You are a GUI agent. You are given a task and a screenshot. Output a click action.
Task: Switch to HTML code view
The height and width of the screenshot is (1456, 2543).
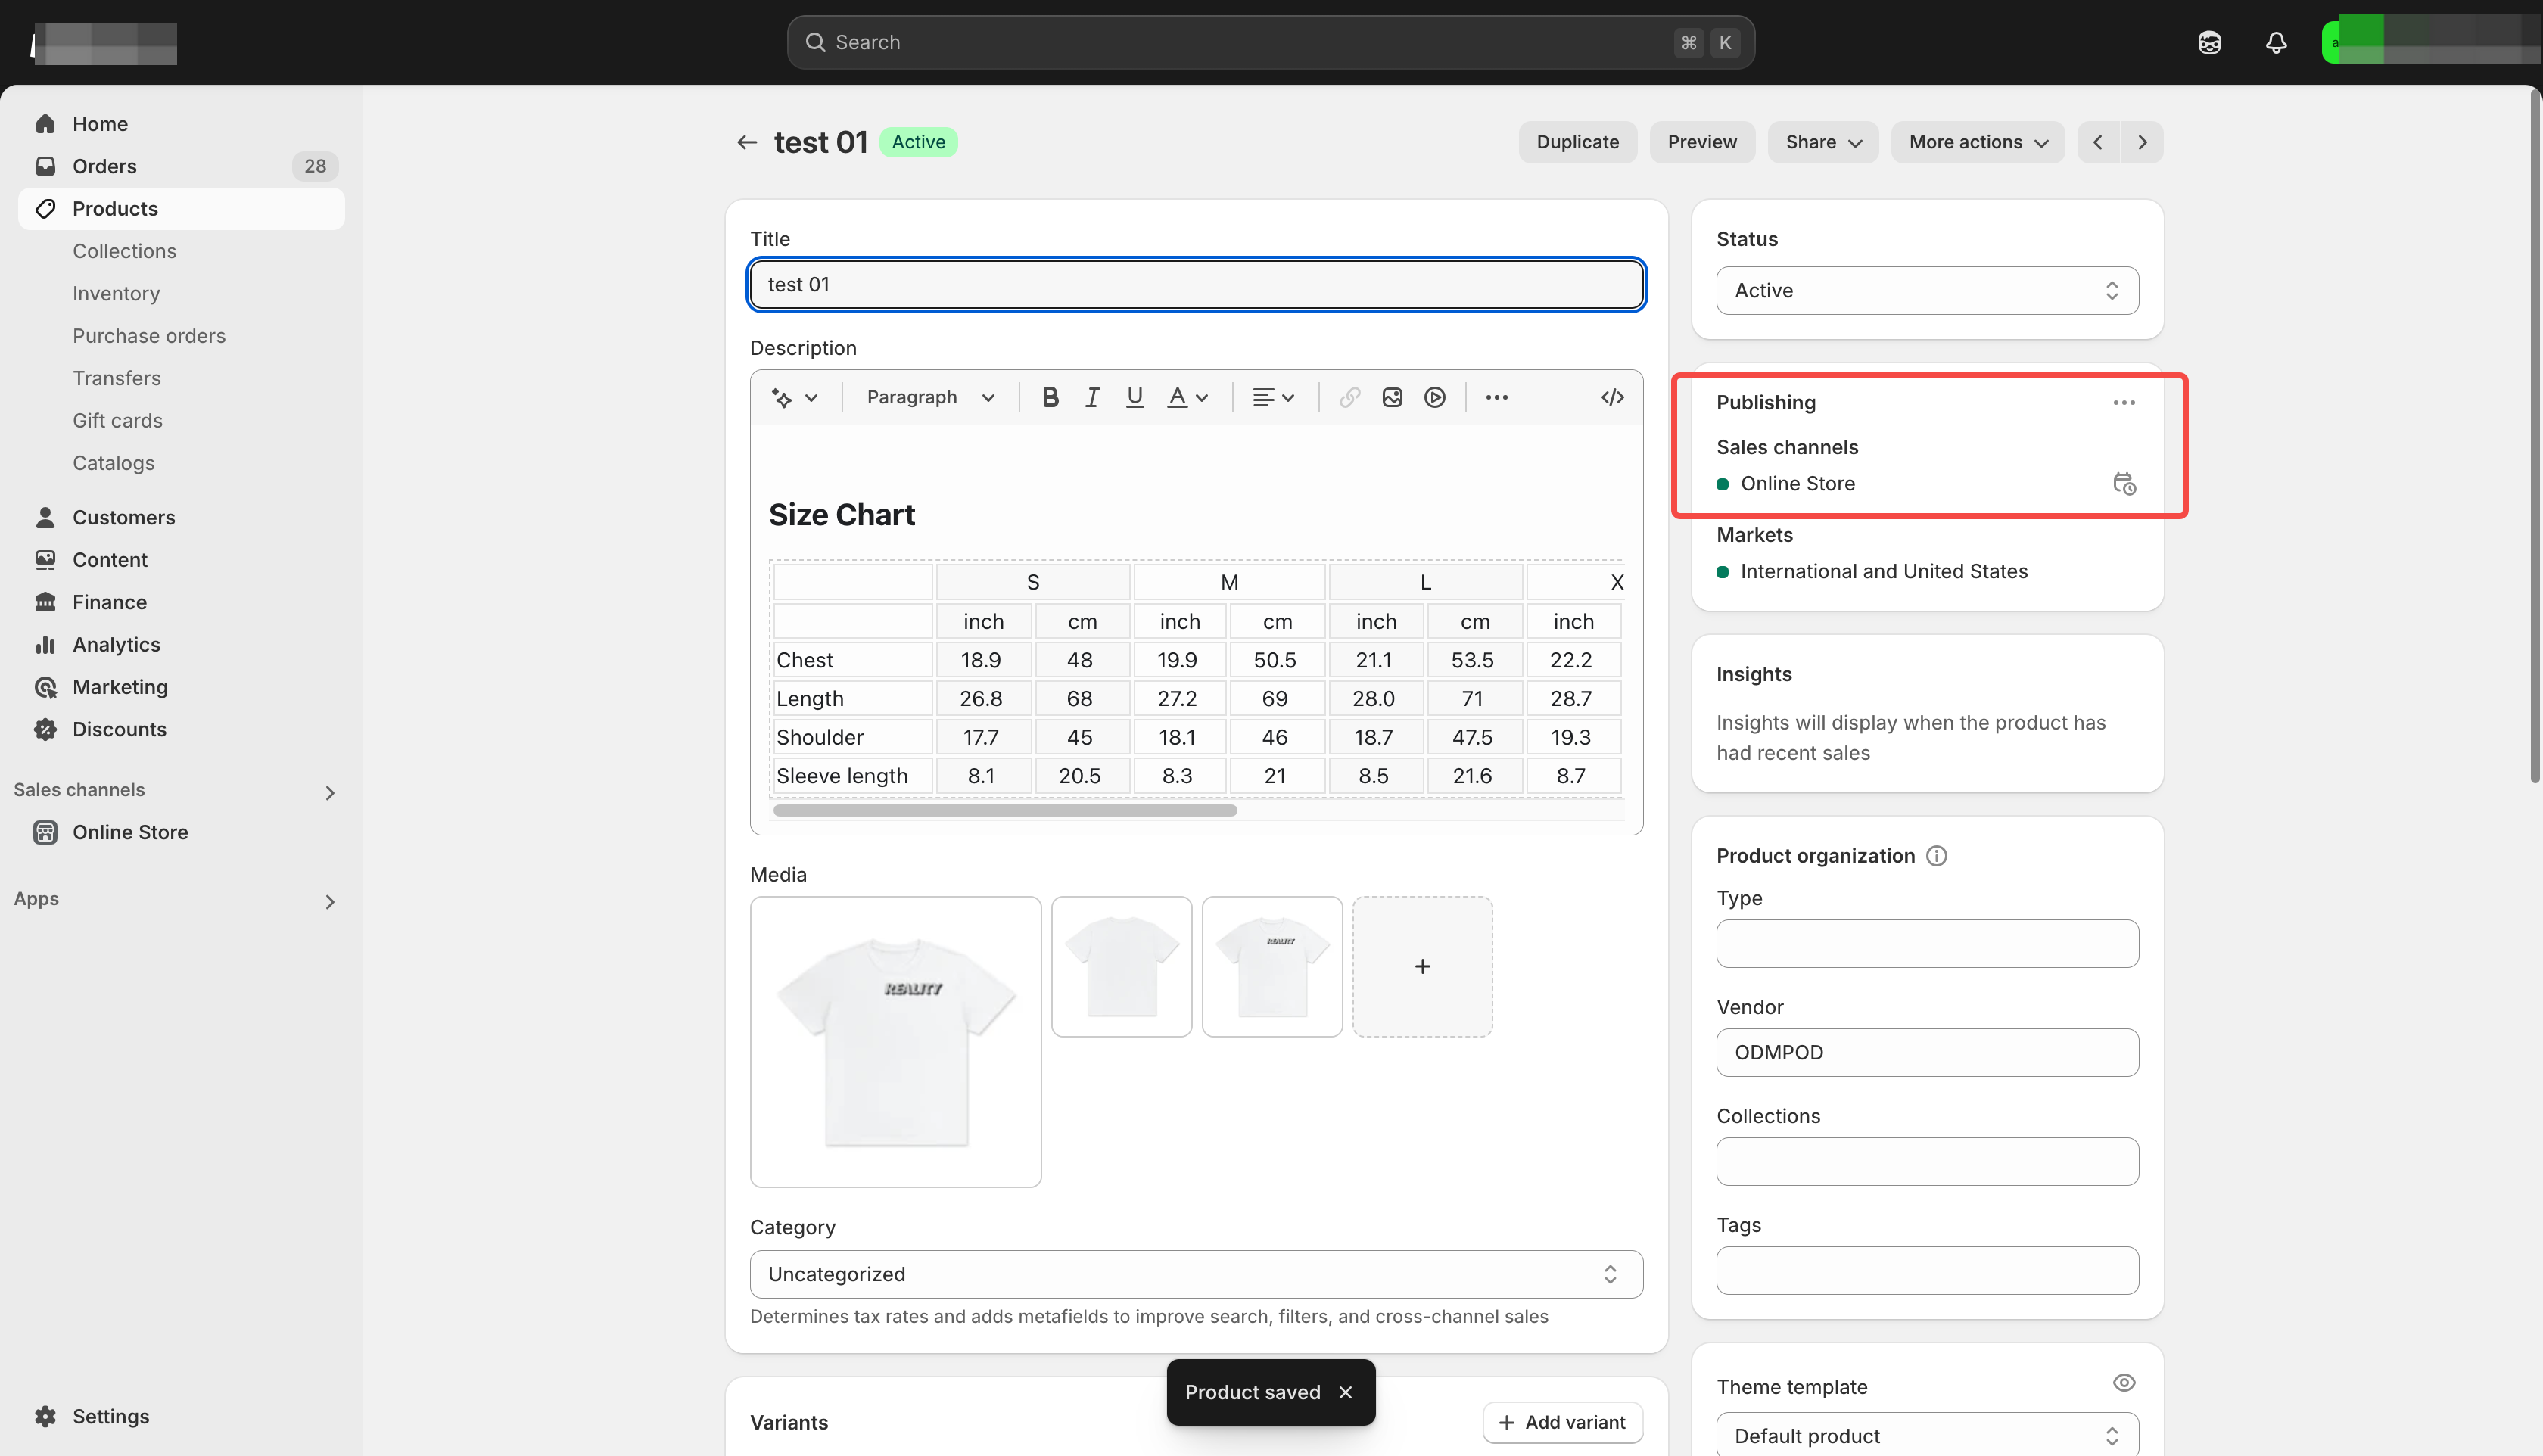pyautogui.click(x=1612, y=397)
